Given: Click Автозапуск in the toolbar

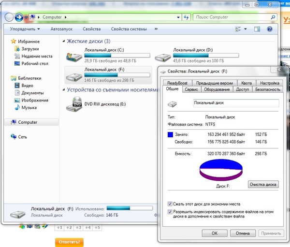Looking at the screenshot, I should pyautogui.click(x=61, y=29).
